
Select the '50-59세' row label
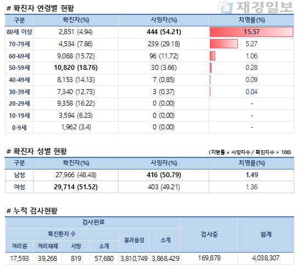(x=19, y=68)
